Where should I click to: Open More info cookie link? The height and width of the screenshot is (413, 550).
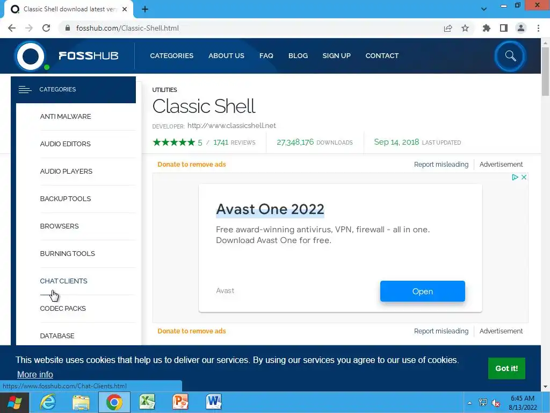35,375
